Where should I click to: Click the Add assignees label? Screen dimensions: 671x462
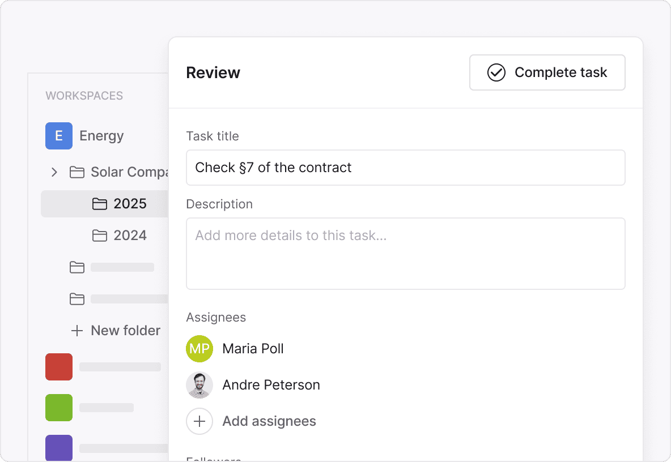[x=269, y=421]
